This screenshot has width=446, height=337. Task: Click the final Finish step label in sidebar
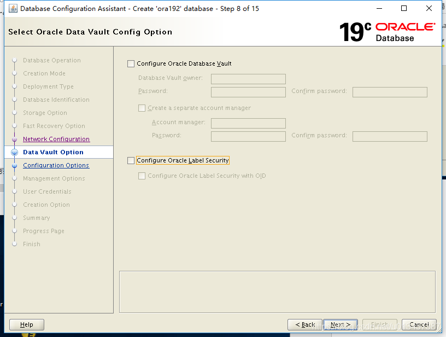coord(32,244)
